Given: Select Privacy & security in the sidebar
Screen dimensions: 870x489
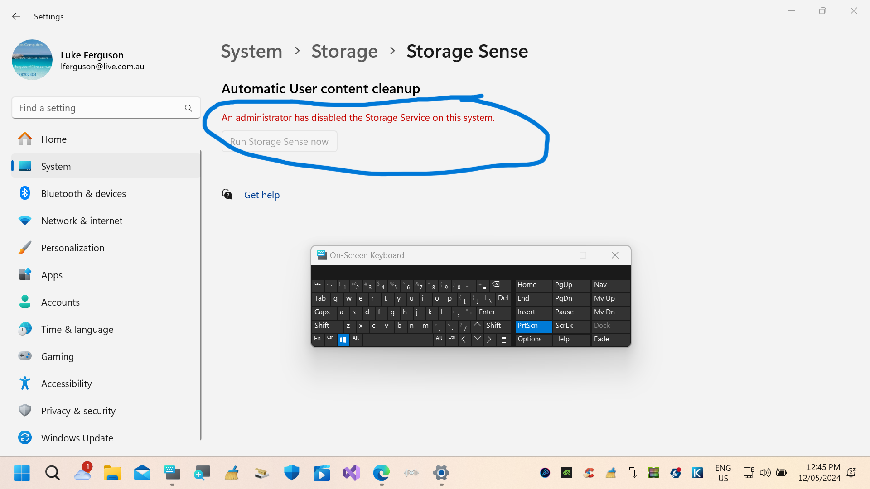Looking at the screenshot, I should coord(78,411).
